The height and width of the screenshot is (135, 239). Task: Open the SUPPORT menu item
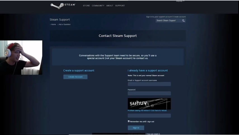point(120,6)
